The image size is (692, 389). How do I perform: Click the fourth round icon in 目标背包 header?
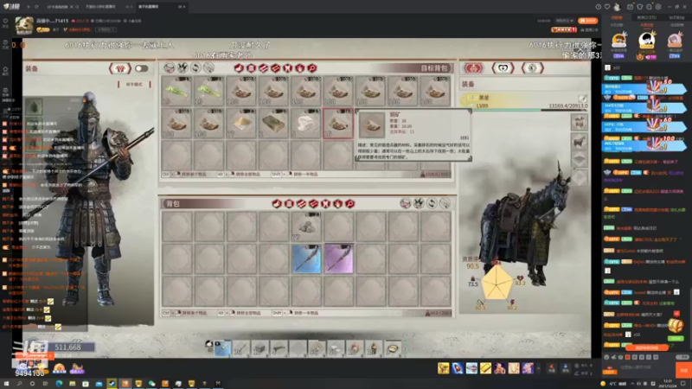coord(208,67)
